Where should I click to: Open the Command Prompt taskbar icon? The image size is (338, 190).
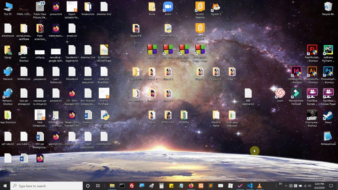[122, 186]
